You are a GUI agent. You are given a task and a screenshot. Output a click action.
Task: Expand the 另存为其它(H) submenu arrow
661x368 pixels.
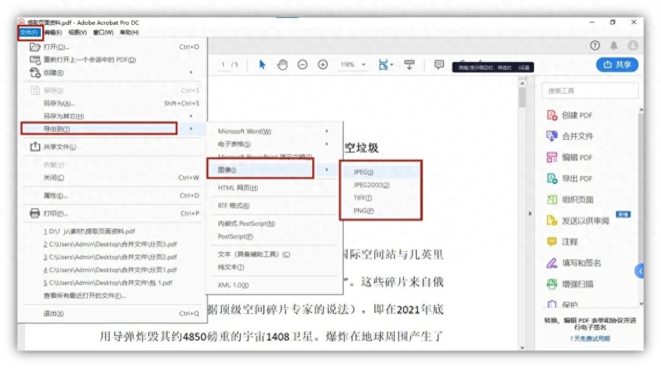tap(191, 116)
